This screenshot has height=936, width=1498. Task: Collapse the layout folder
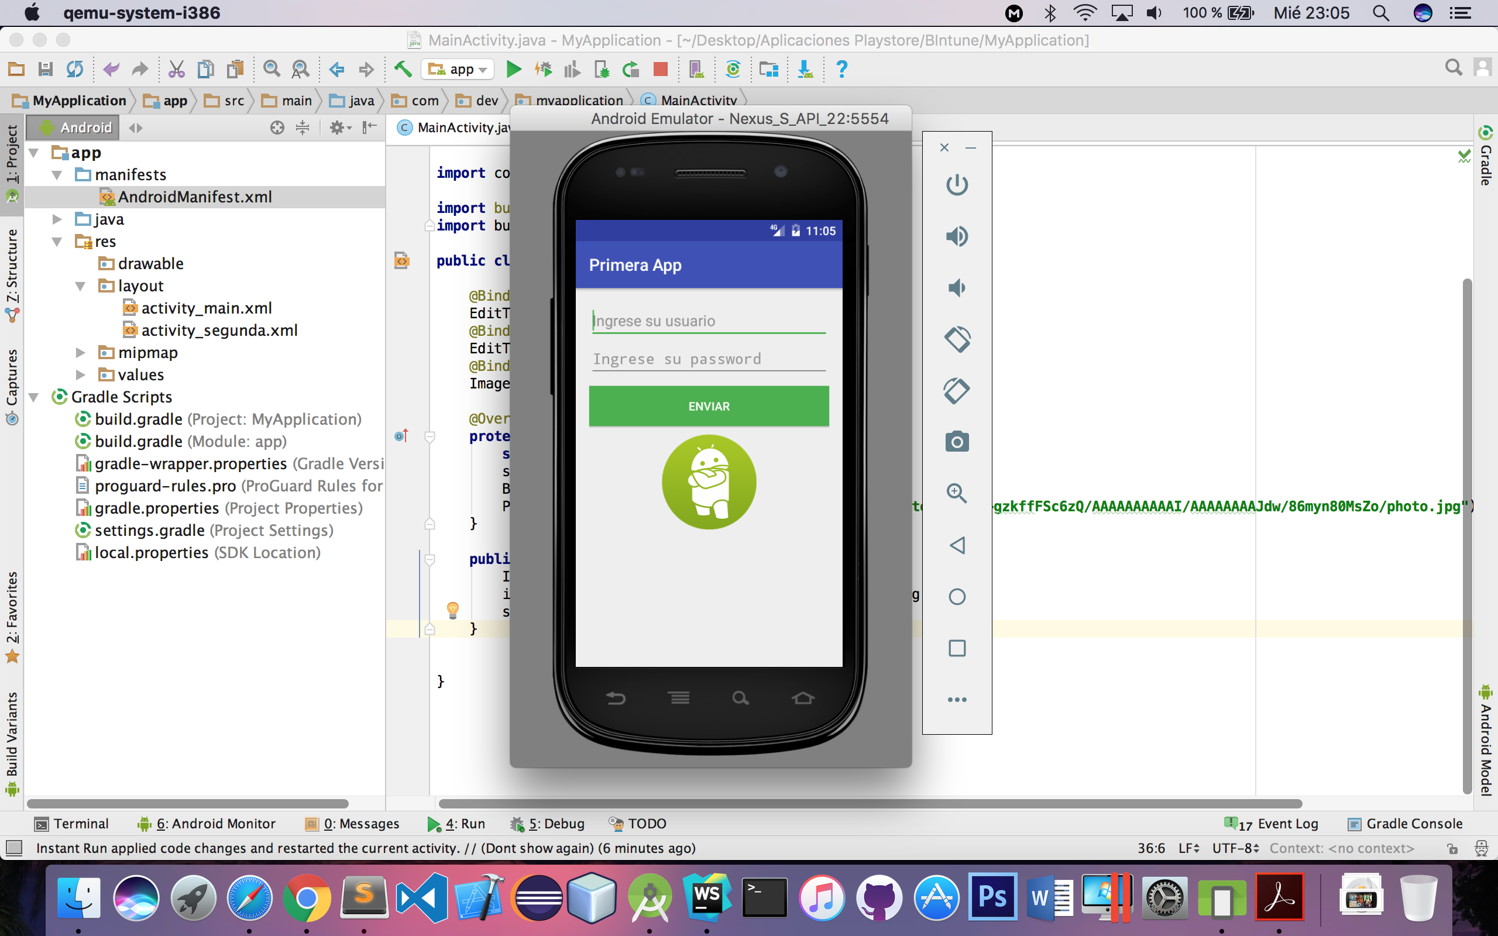click(81, 286)
